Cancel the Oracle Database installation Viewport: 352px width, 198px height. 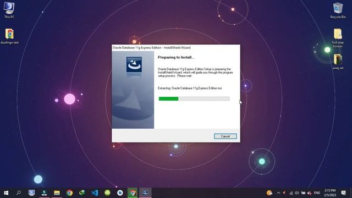pos(225,136)
